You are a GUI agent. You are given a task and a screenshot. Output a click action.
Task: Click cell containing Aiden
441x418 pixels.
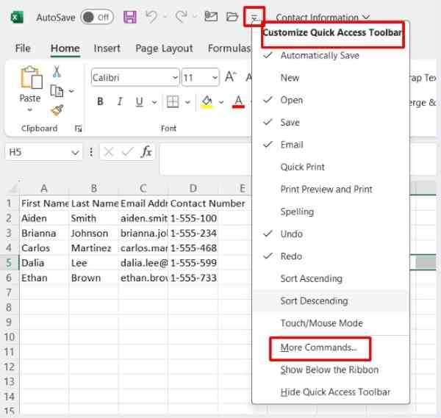(x=44, y=218)
